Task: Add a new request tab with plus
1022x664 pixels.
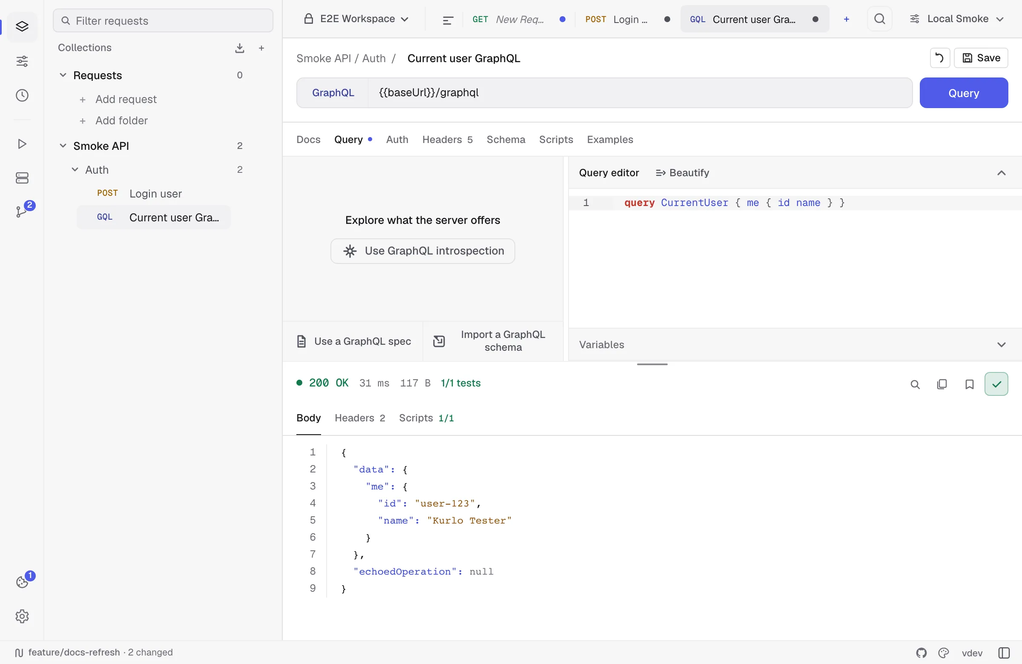Action: [x=847, y=19]
